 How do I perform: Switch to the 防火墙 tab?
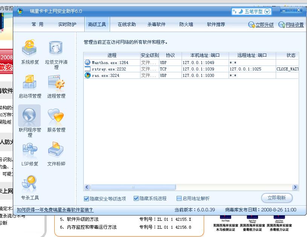186,24
